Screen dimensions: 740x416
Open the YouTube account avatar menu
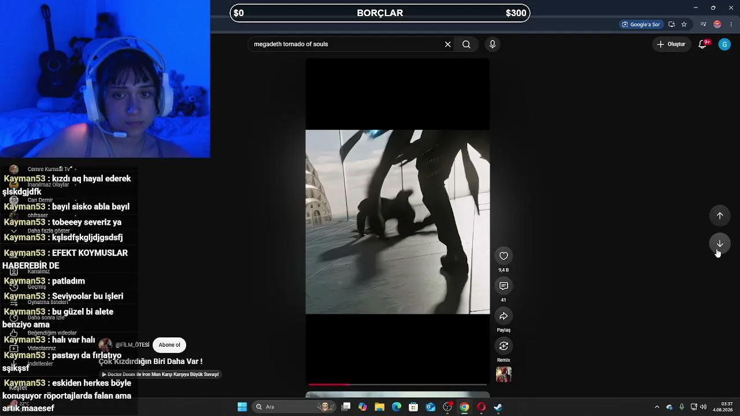point(724,44)
